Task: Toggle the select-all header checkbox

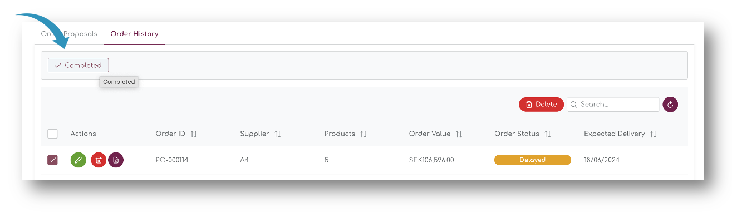Action: (x=52, y=134)
